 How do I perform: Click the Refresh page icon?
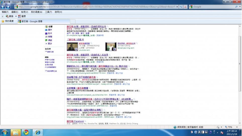181,7
